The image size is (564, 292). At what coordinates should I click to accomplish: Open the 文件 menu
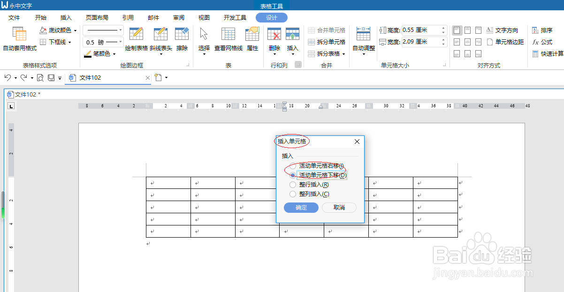[x=14, y=17]
